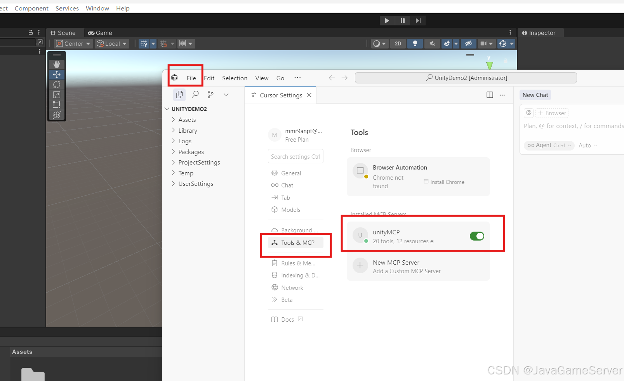Open the Unity Services menu
624x381 pixels.
(x=67, y=8)
